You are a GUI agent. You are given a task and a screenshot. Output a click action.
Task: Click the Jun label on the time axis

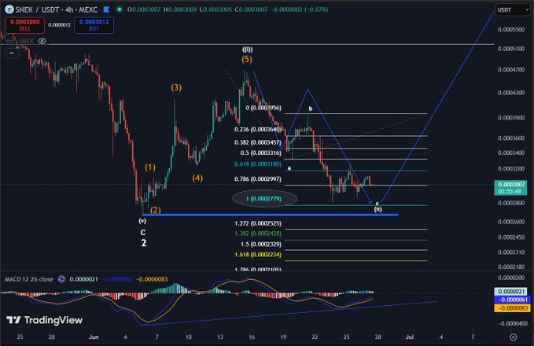point(94,337)
